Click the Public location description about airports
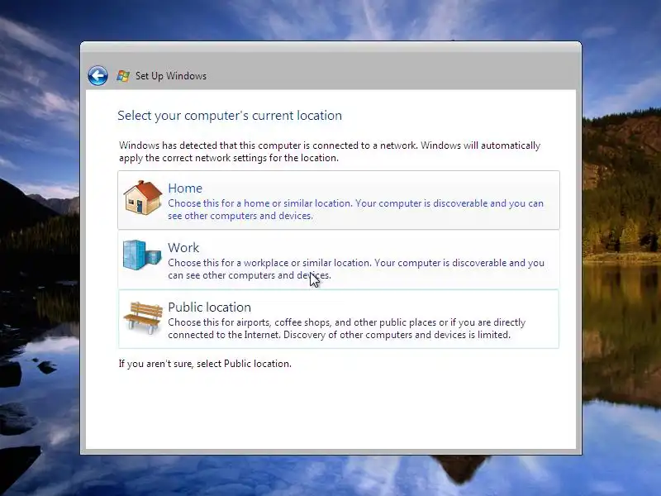The width and height of the screenshot is (661, 496). [x=346, y=328]
